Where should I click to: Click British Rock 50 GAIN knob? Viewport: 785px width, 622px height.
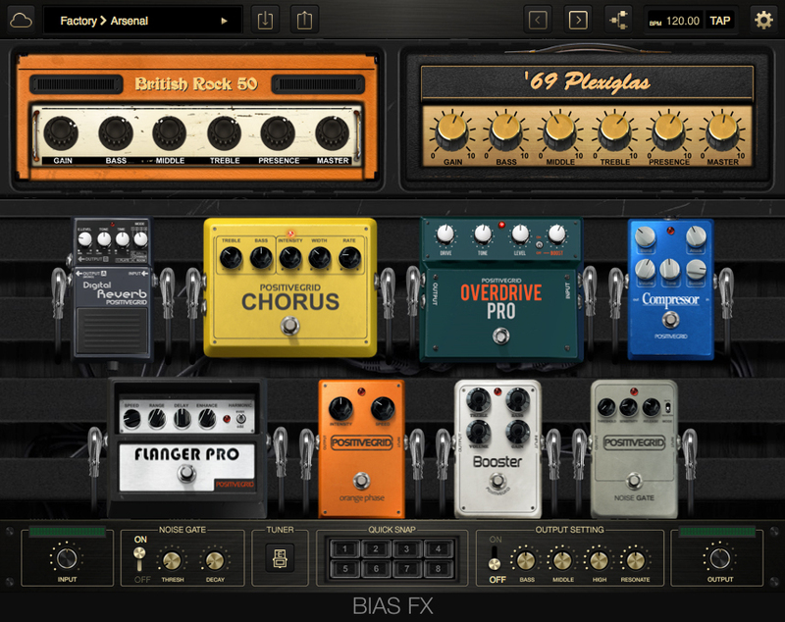coord(61,133)
